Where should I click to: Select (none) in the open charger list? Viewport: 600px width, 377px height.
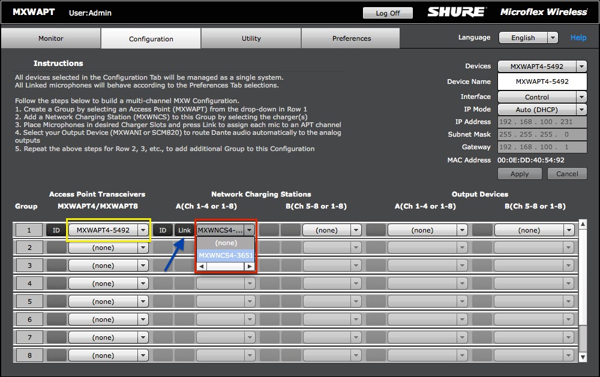point(226,243)
